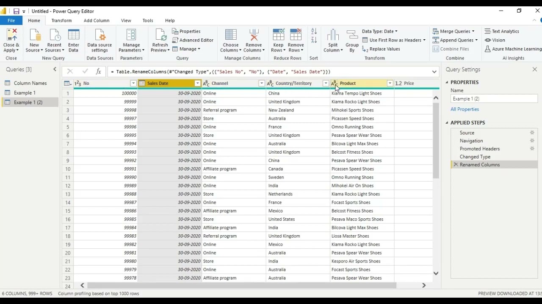This screenshot has width=542, height=304.
Task: Open Source step settings gear
Action: 532,133
